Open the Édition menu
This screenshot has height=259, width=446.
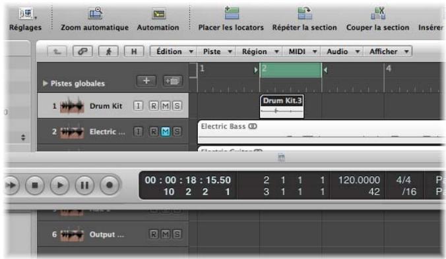click(x=174, y=51)
